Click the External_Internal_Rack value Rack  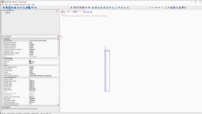point(31,42)
